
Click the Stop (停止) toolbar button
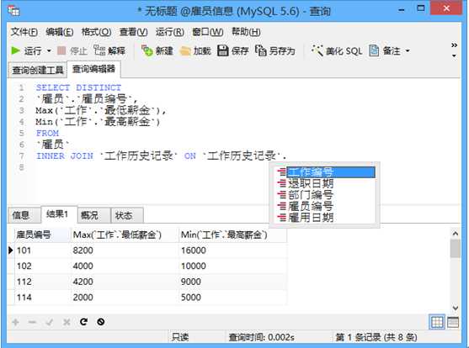(x=72, y=50)
